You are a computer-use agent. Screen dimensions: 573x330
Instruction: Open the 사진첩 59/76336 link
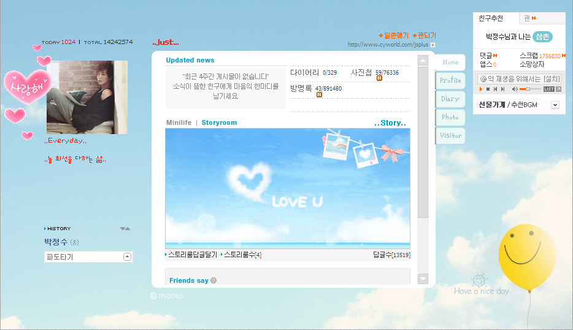[x=375, y=73]
